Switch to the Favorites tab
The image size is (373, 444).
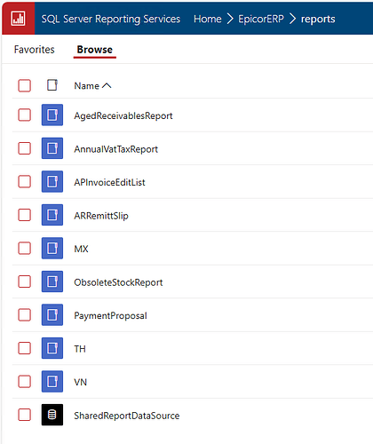pyautogui.click(x=35, y=50)
